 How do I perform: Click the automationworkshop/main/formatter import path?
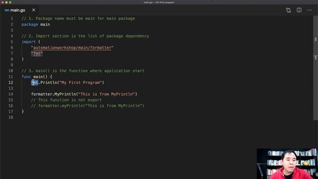pos(72,48)
